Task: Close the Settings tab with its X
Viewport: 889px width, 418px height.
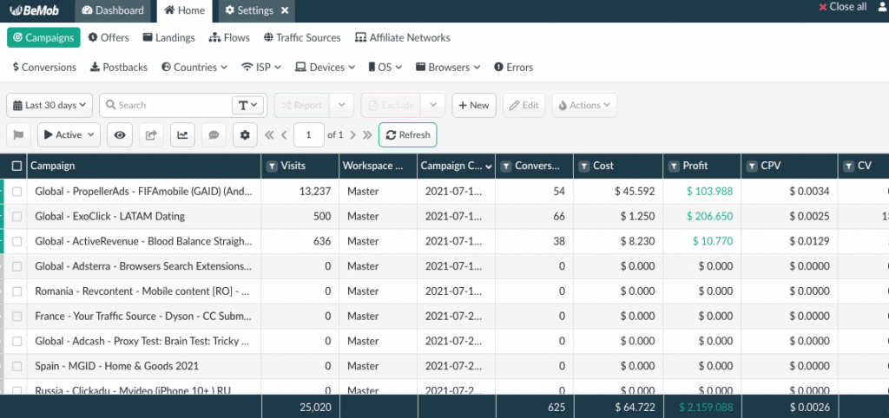Action: click(x=285, y=10)
